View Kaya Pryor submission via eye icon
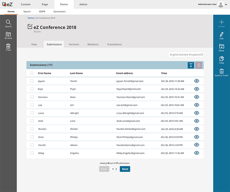This screenshot has width=230, height=192. click(x=196, y=89)
